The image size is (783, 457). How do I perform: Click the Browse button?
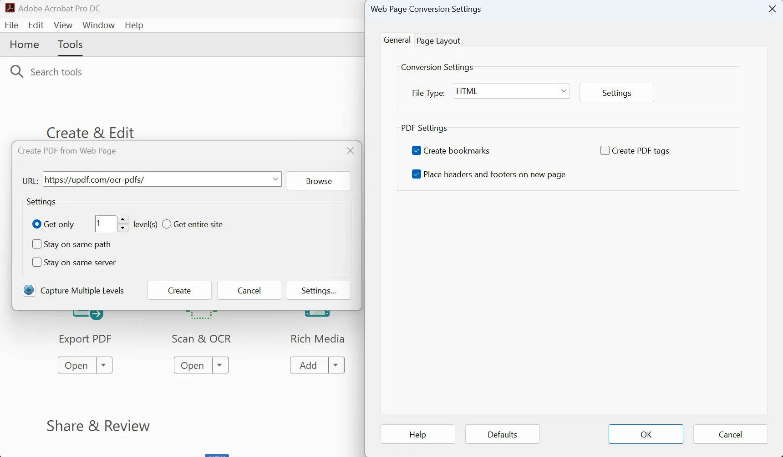[319, 181]
